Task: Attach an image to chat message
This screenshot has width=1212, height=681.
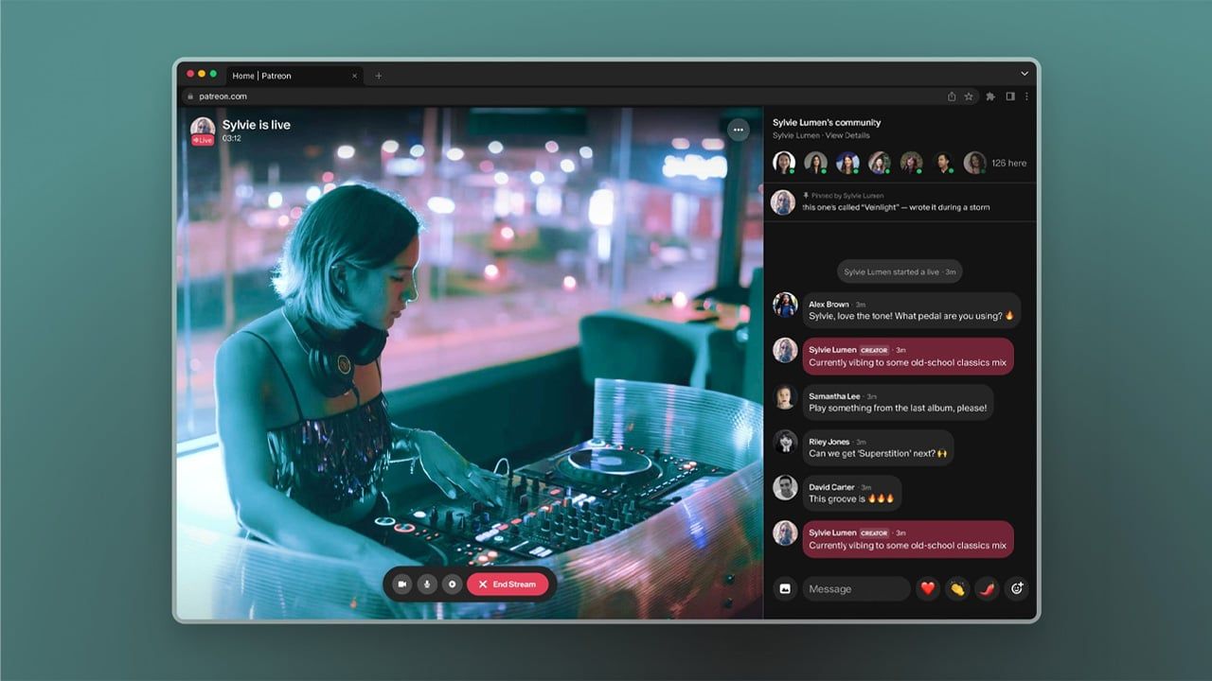Action: [785, 588]
